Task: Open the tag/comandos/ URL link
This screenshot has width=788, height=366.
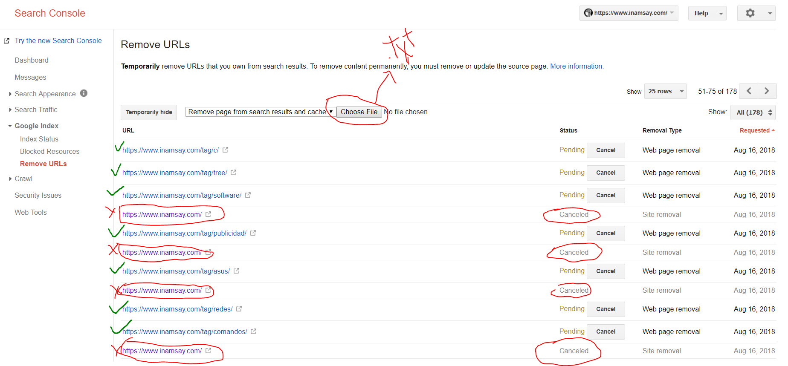Action: 185,332
